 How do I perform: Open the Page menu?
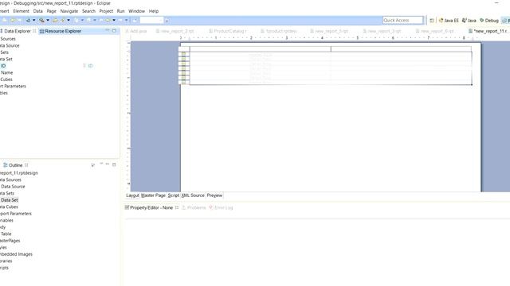(x=51, y=11)
